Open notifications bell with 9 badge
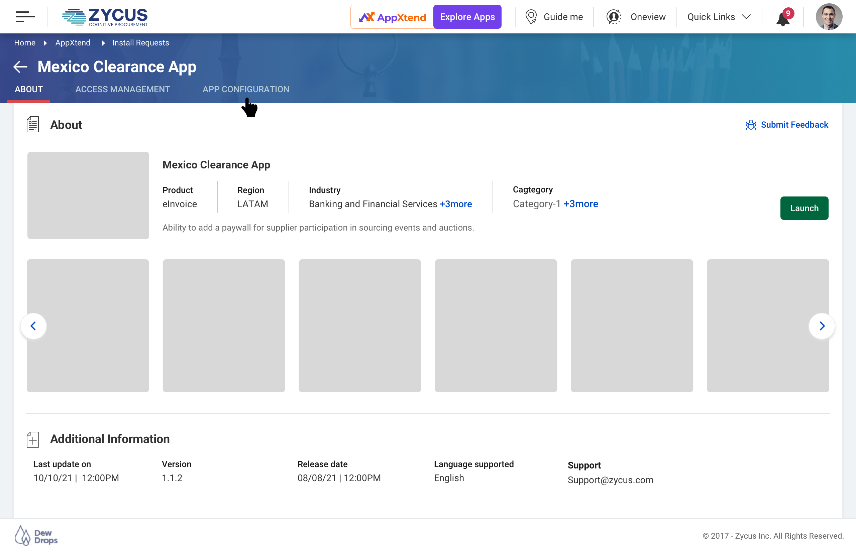856x552 pixels. (x=784, y=17)
